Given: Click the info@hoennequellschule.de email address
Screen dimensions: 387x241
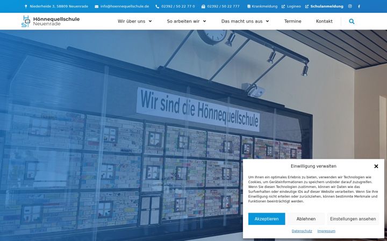Looking at the screenshot, I should [x=125, y=6].
